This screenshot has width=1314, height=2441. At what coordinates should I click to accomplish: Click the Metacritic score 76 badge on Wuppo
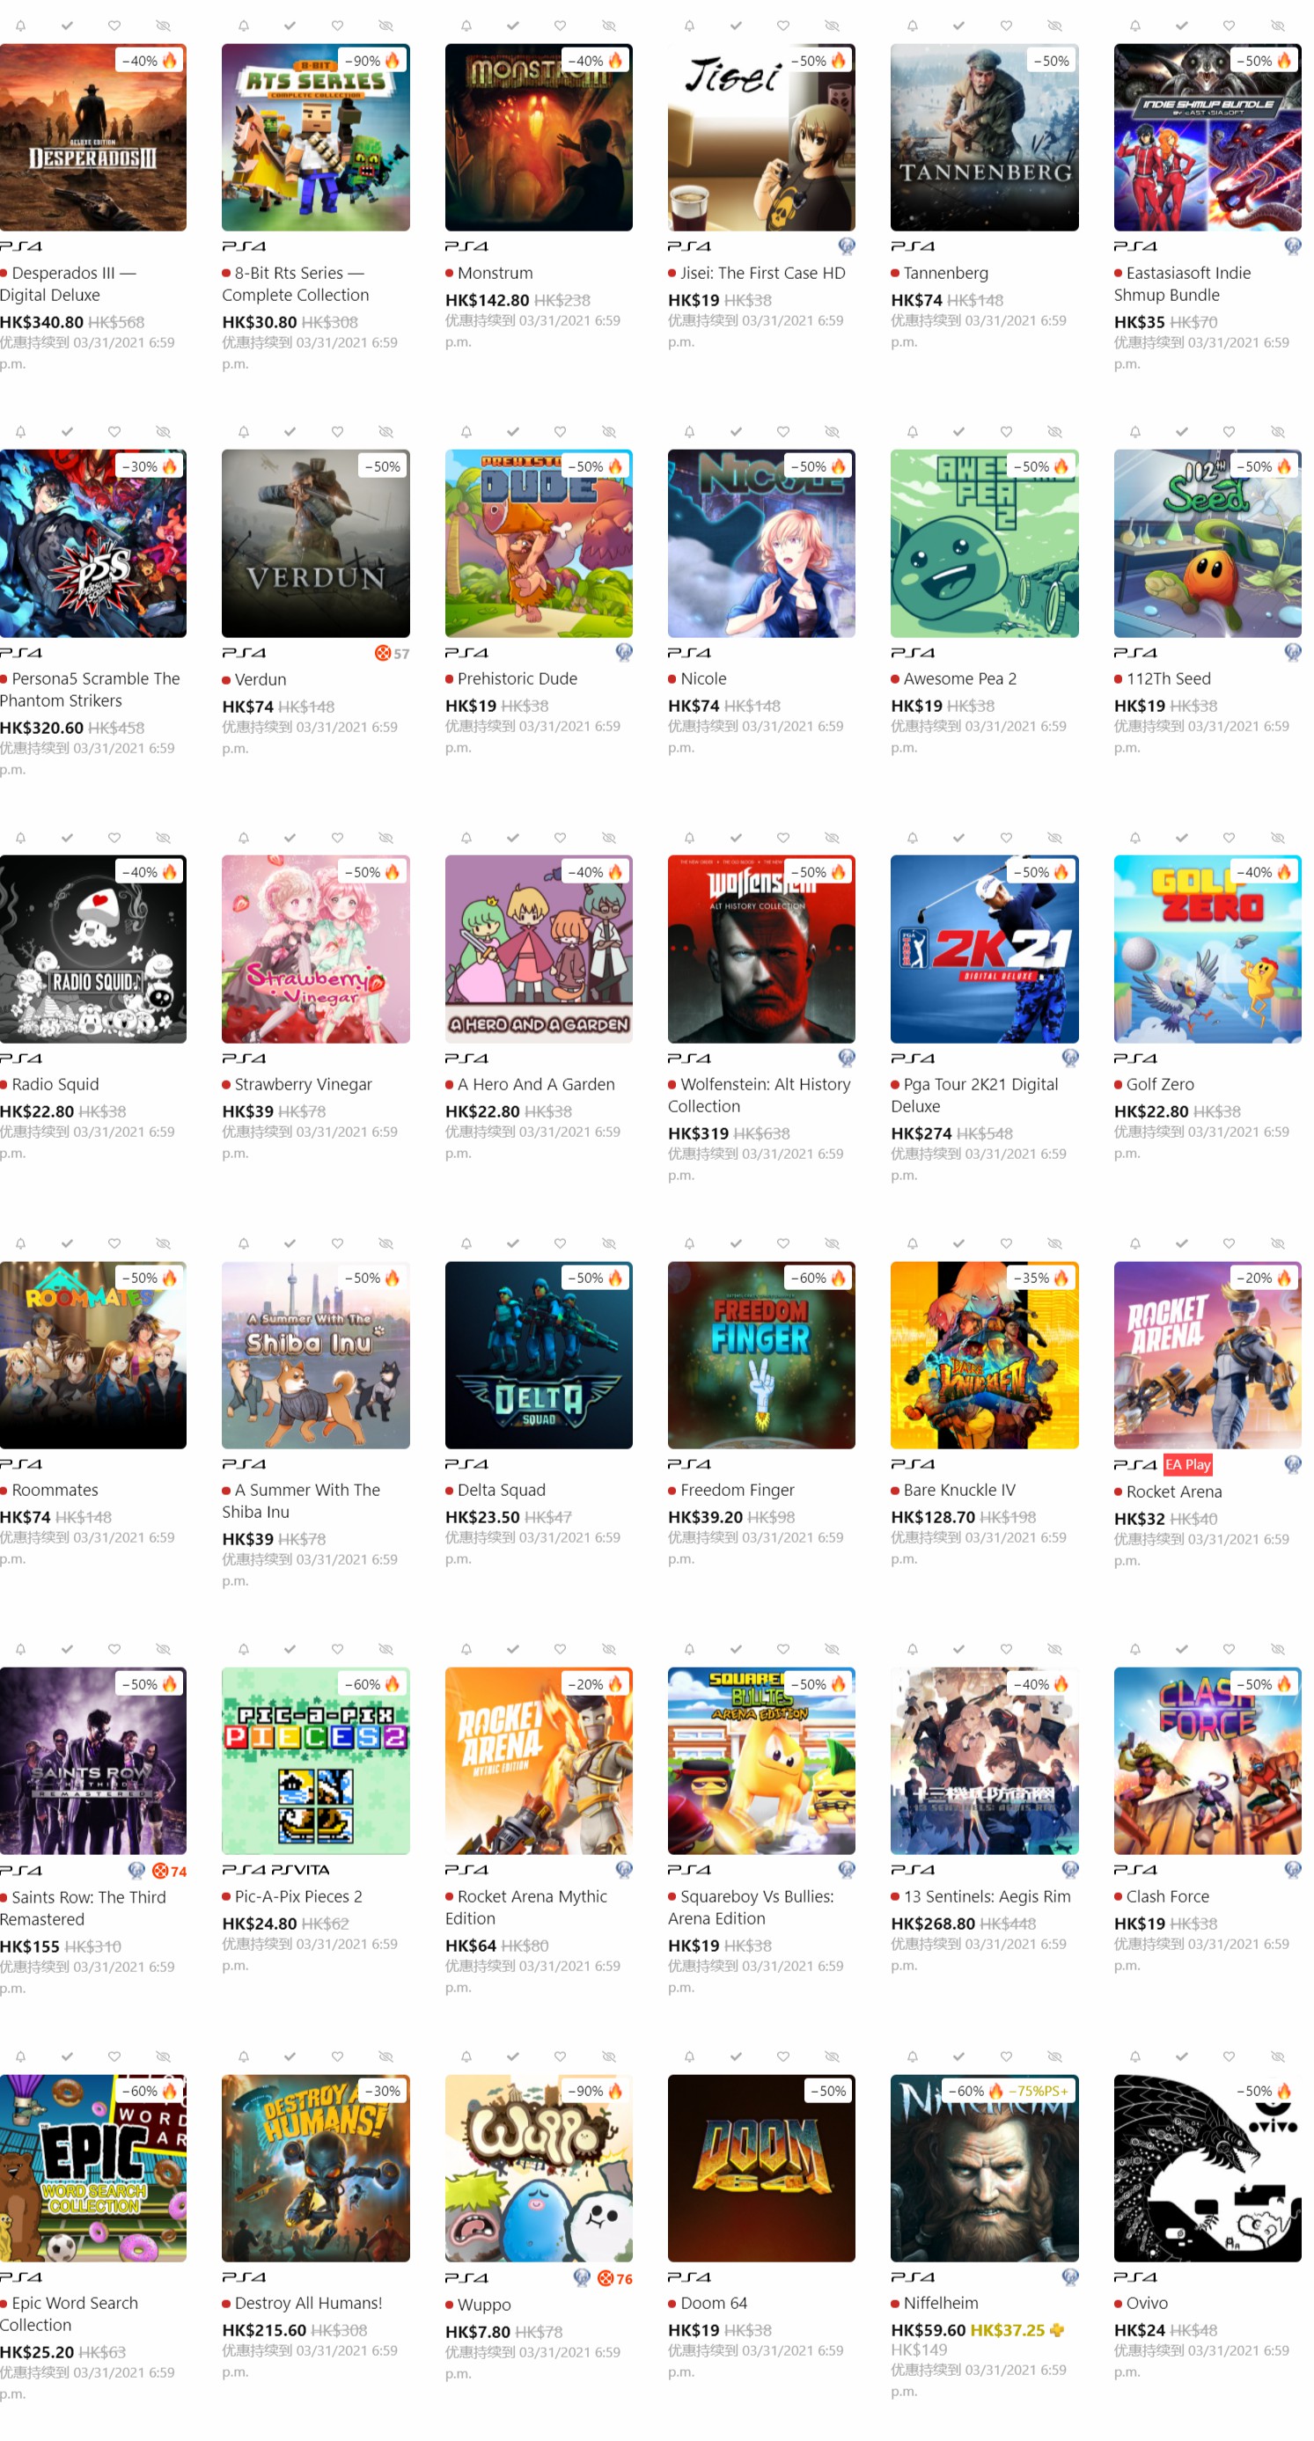(614, 2279)
